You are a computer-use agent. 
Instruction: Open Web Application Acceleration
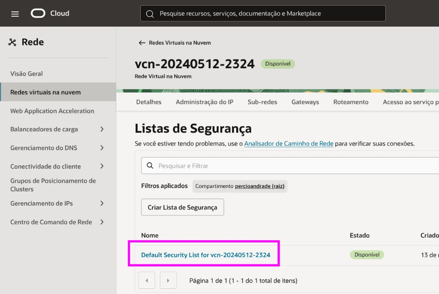tap(52, 111)
